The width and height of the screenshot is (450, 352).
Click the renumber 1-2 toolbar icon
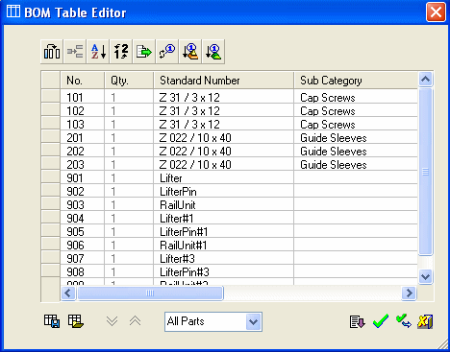[x=121, y=52]
